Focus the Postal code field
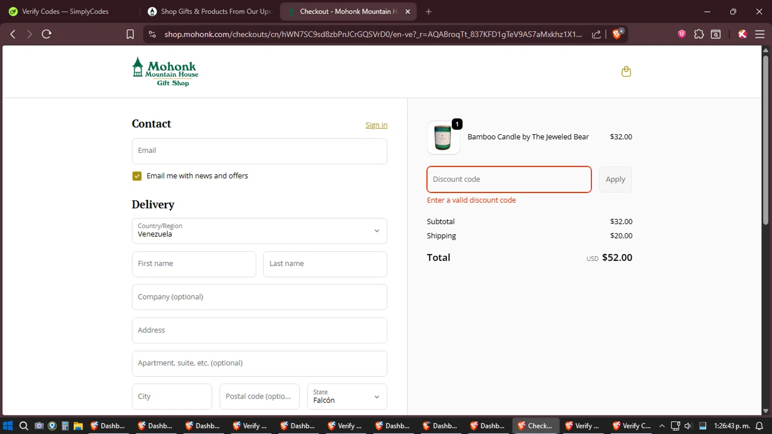The height and width of the screenshot is (434, 772). pyautogui.click(x=259, y=396)
